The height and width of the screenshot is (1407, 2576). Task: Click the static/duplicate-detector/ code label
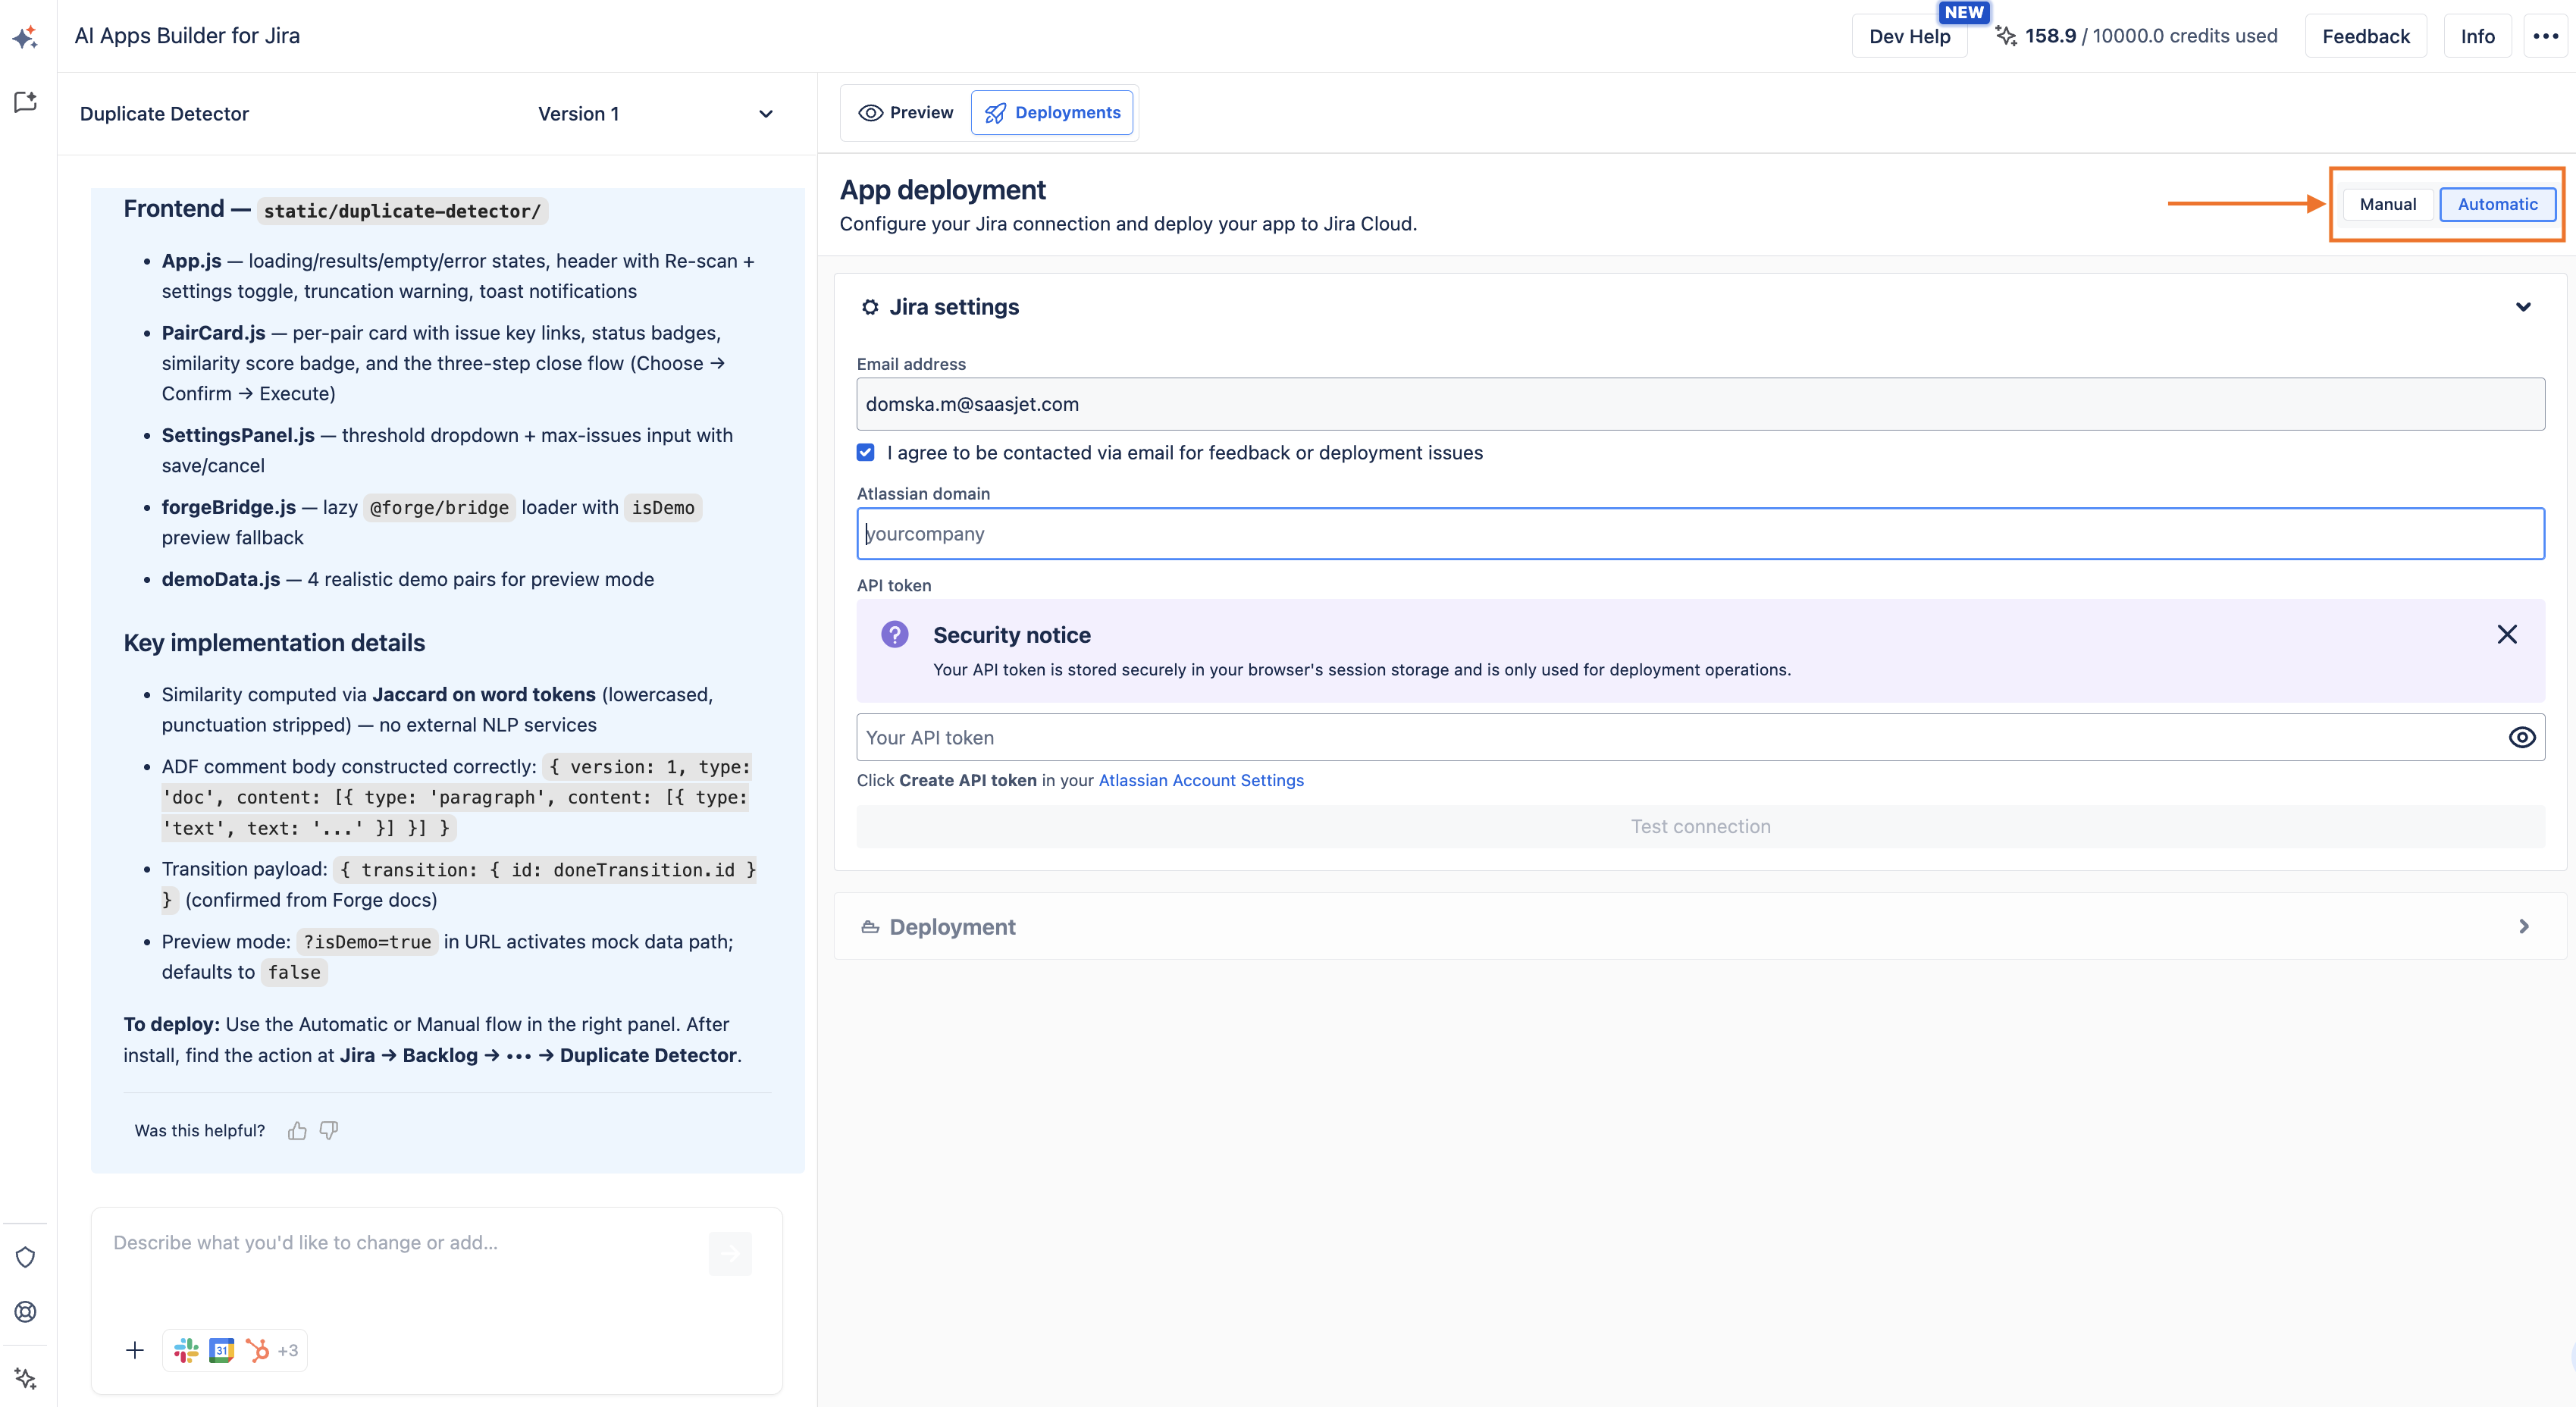[402, 211]
